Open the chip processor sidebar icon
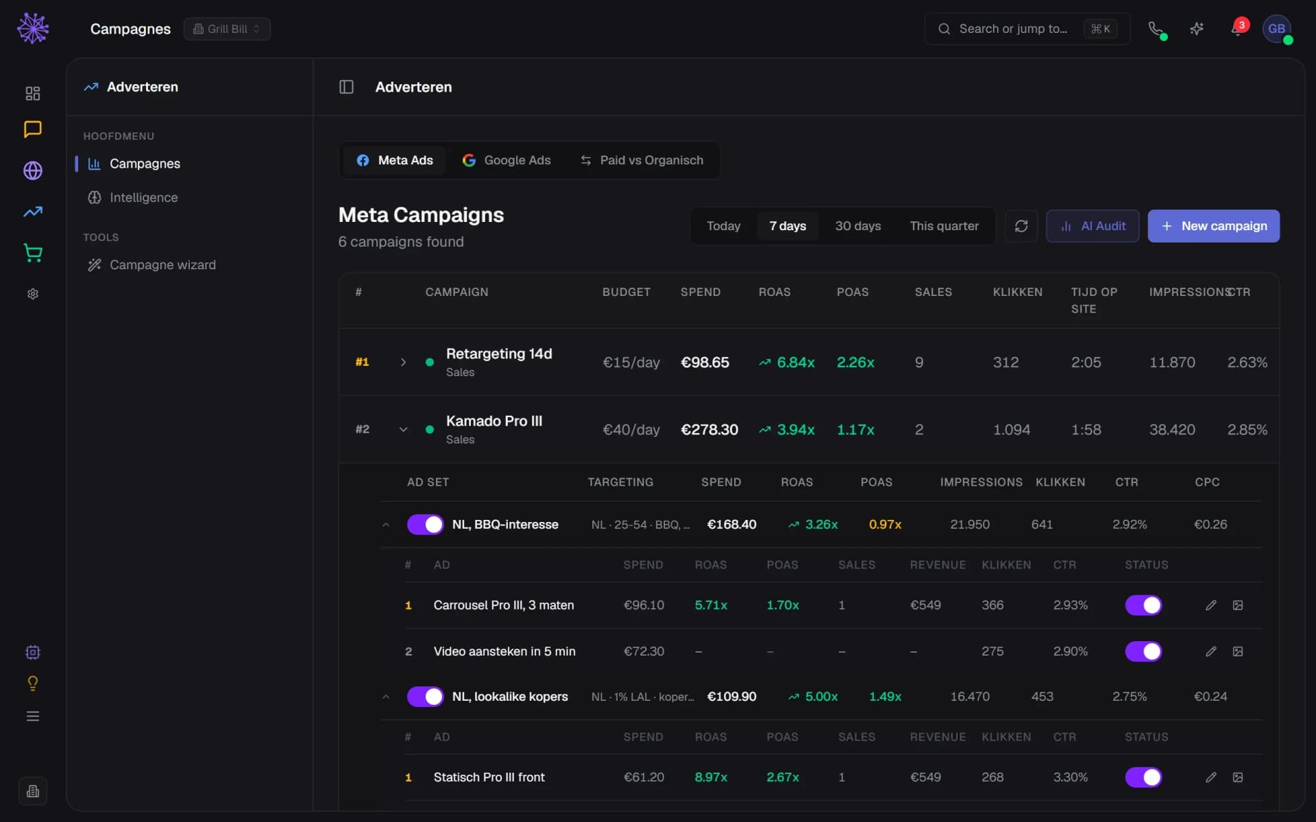 tap(33, 652)
